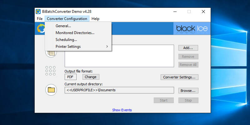Click the circular arrows converter logo
The image size is (250, 125).
point(41,28)
